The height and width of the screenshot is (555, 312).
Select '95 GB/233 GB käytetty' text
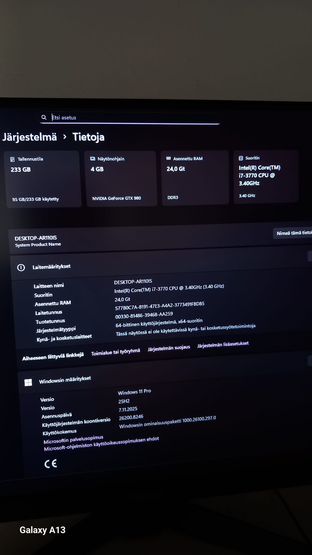pyautogui.click(x=36, y=199)
